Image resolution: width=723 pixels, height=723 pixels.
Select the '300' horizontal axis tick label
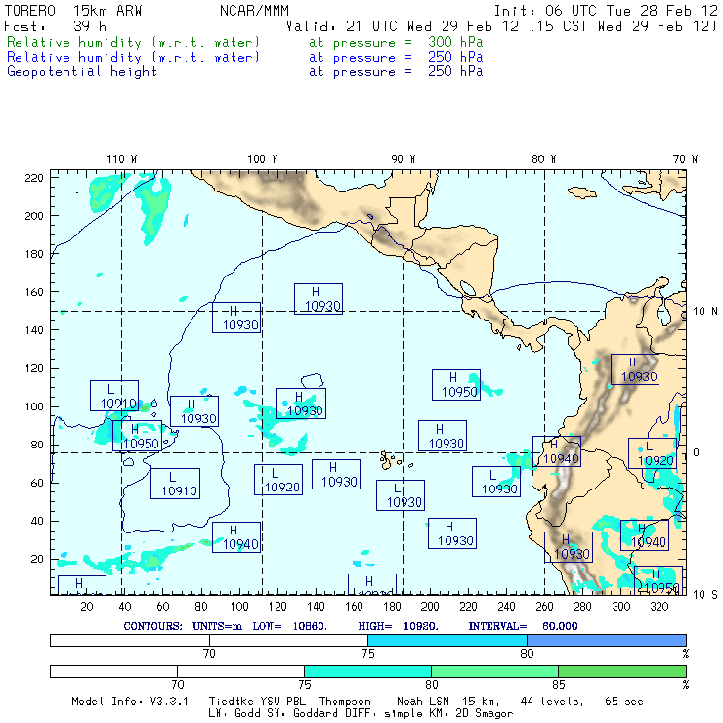(x=620, y=606)
